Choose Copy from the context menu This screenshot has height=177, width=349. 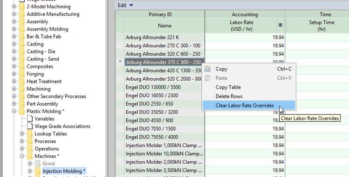[x=249, y=69]
